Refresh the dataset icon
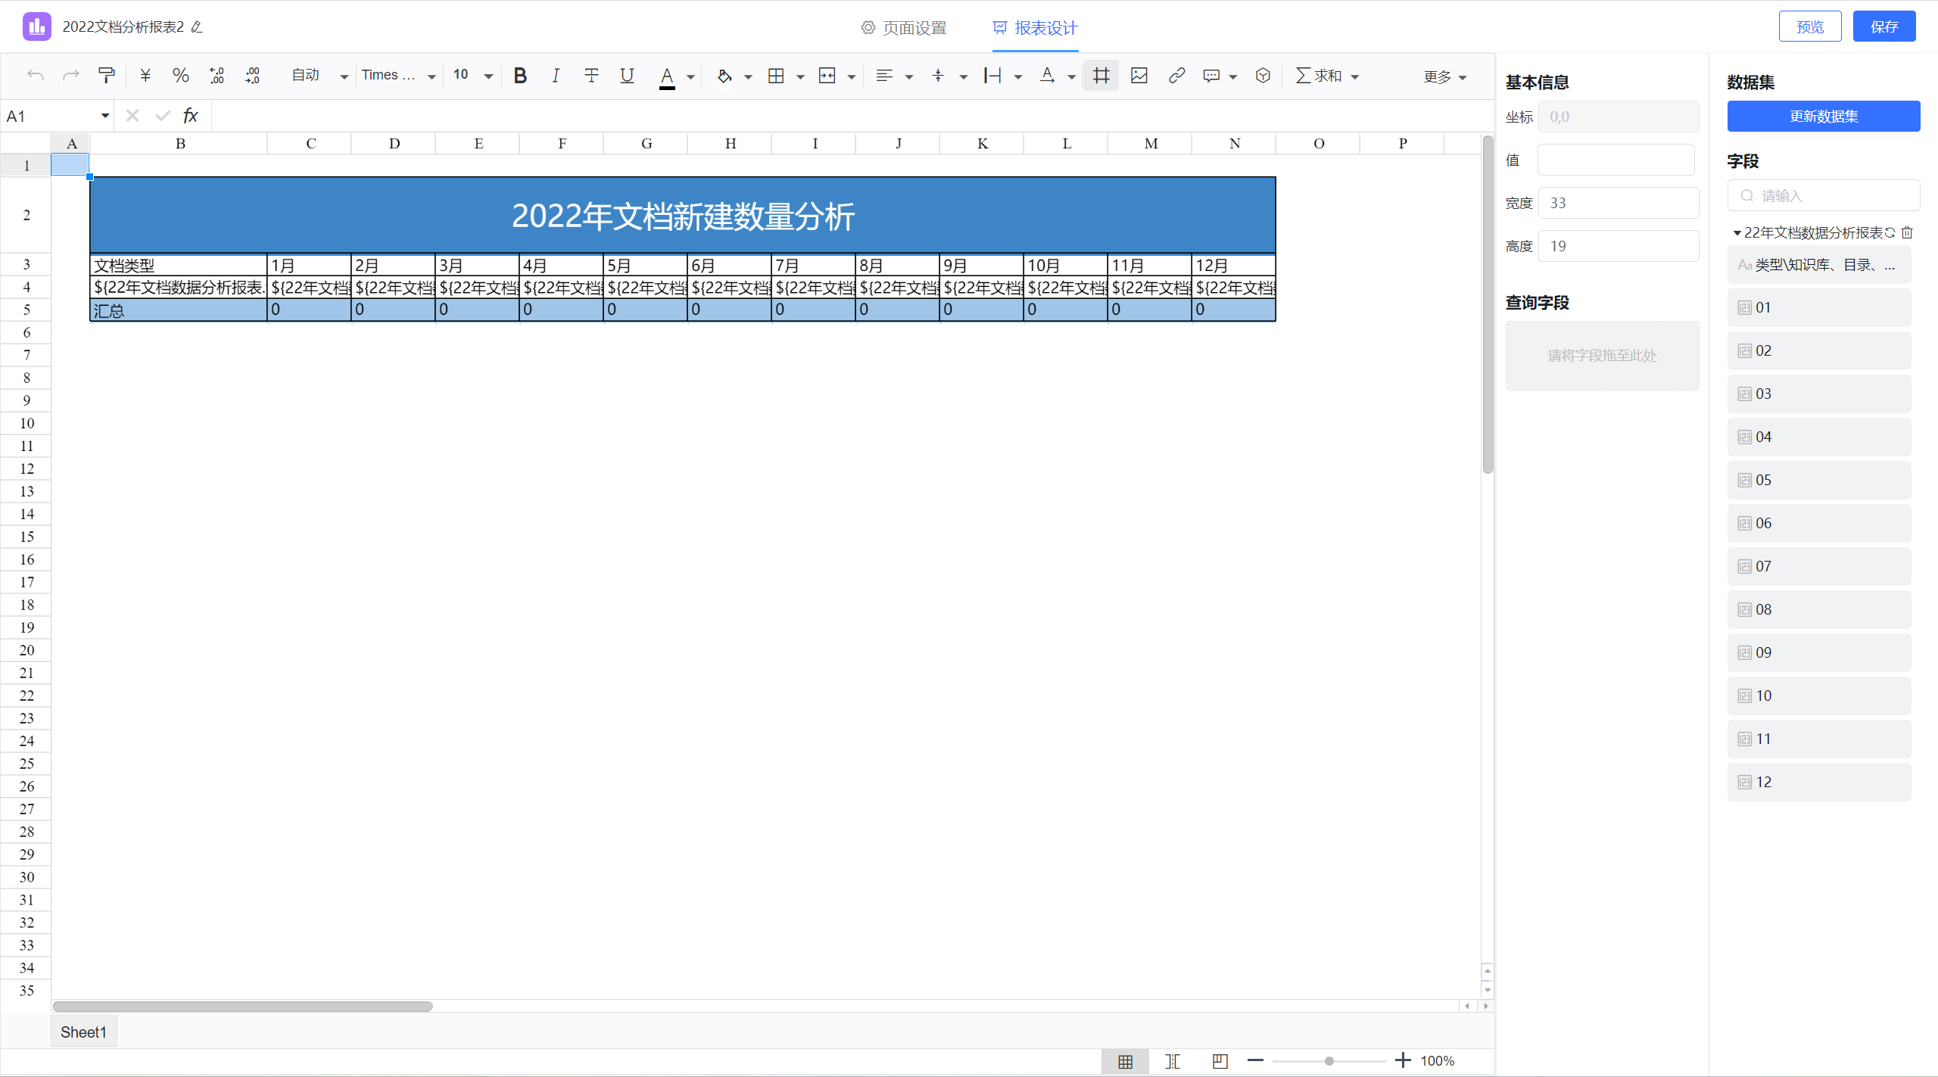The height and width of the screenshot is (1077, 1938). pos(1890,233)
